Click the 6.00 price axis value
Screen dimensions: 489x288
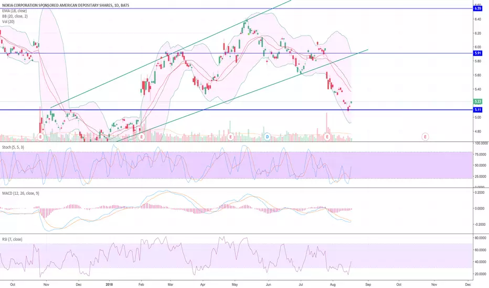pos(478,47)
